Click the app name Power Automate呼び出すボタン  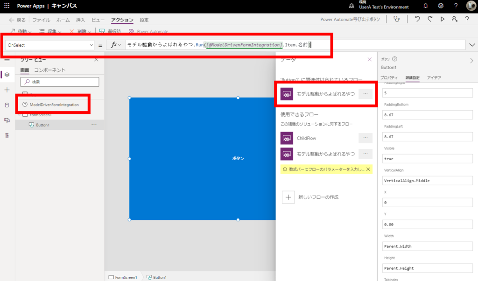click(350, 20)
